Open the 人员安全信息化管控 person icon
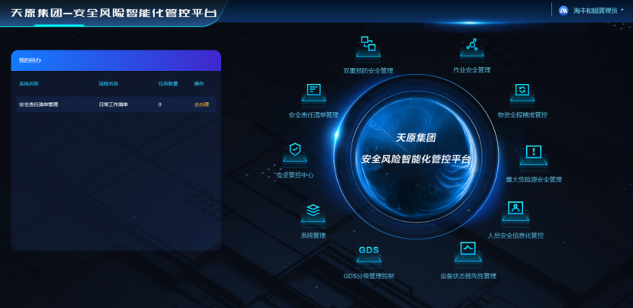 pyautogui.click(x=516, y=209)
